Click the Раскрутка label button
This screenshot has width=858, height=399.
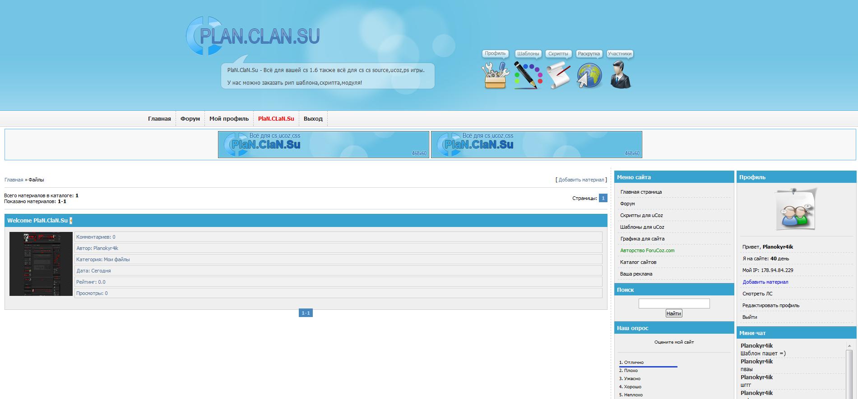(x=589, y=54)
